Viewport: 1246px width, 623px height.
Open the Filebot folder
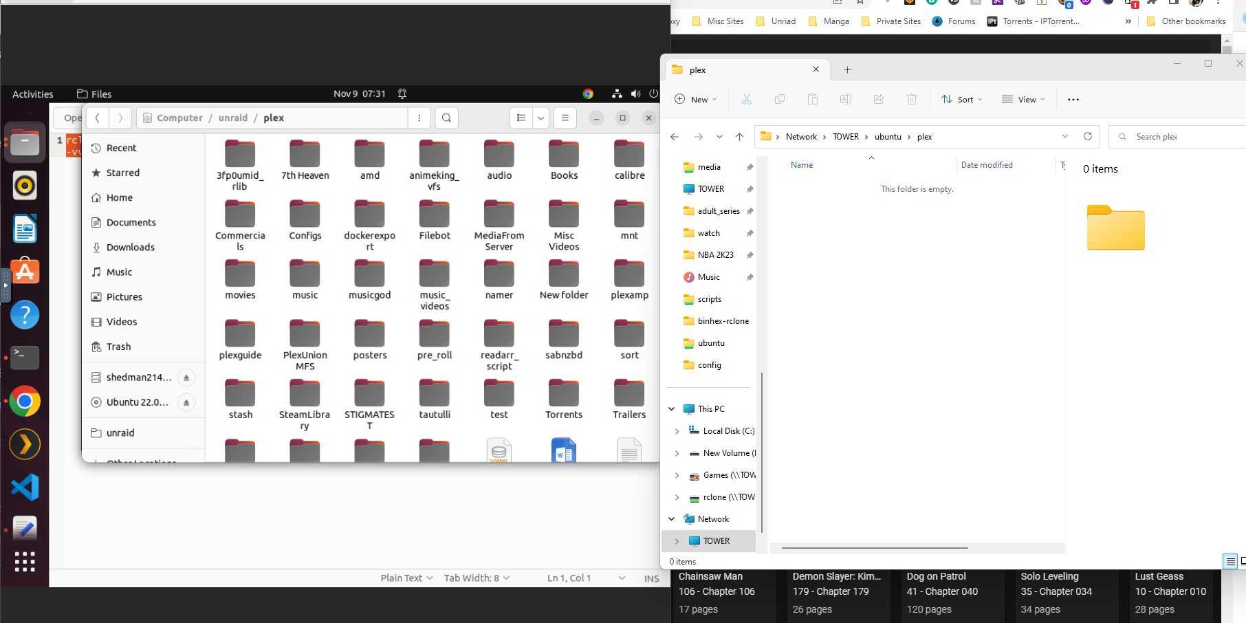point(435,220)
